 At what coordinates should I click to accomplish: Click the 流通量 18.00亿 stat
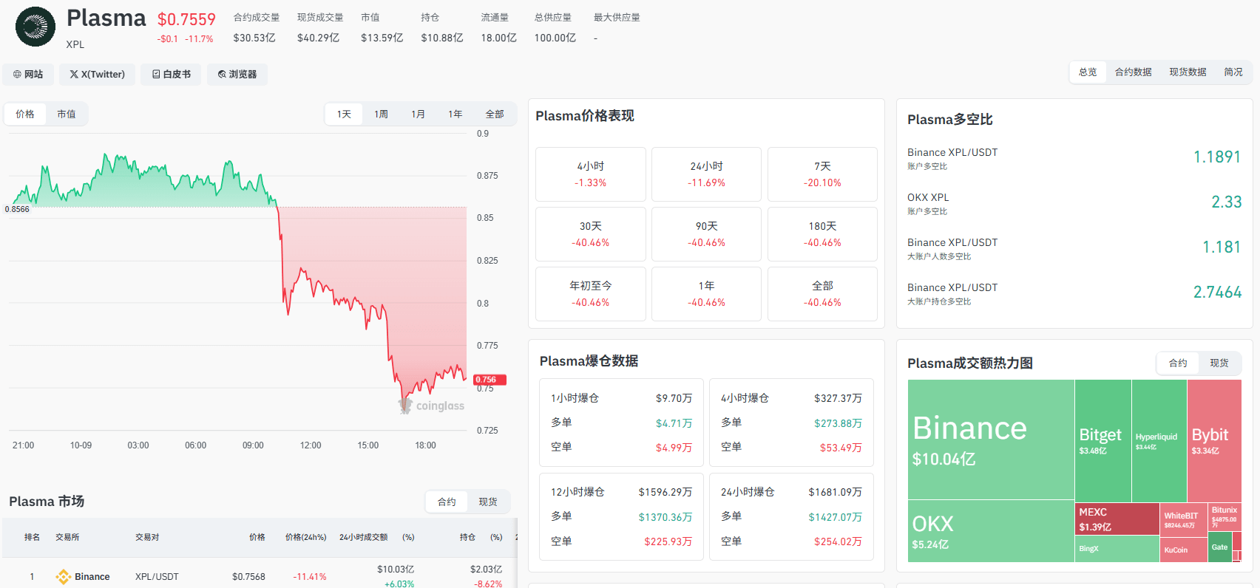[x=498, y=27]
